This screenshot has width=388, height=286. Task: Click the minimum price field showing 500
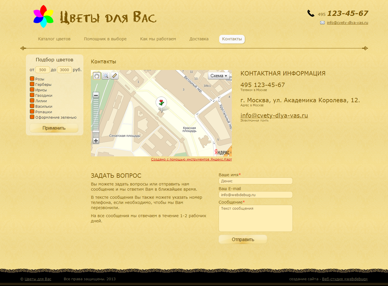tap(43, 70)
